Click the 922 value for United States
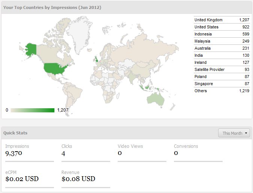 (246, 27)
